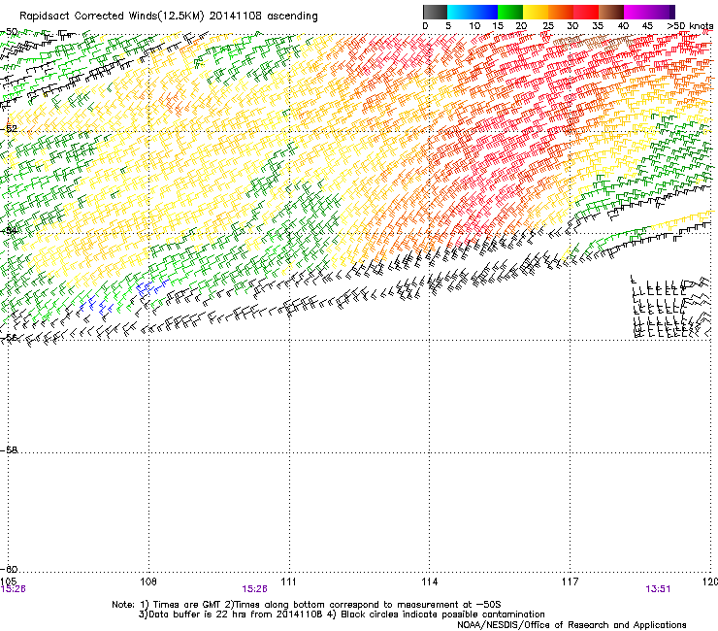718x631 pixels.
Task: Click the 117 longitude axis label
Action: (570, 581)
